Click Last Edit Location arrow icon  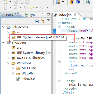tap(26, 7)
